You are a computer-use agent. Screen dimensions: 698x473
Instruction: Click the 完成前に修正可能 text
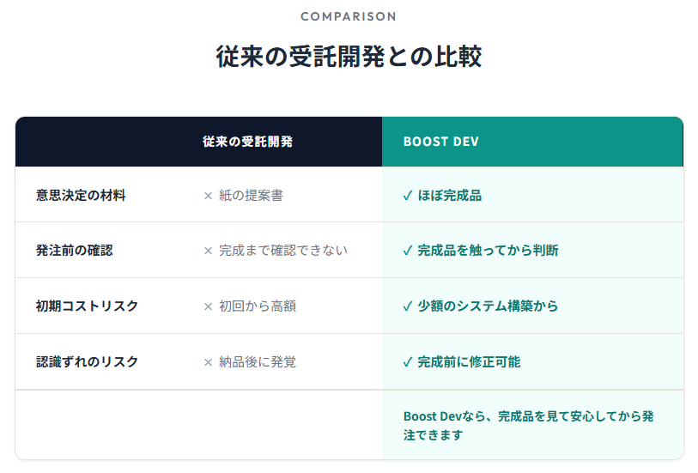(469, 362)
